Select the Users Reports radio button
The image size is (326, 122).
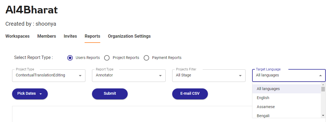point(70,58)
